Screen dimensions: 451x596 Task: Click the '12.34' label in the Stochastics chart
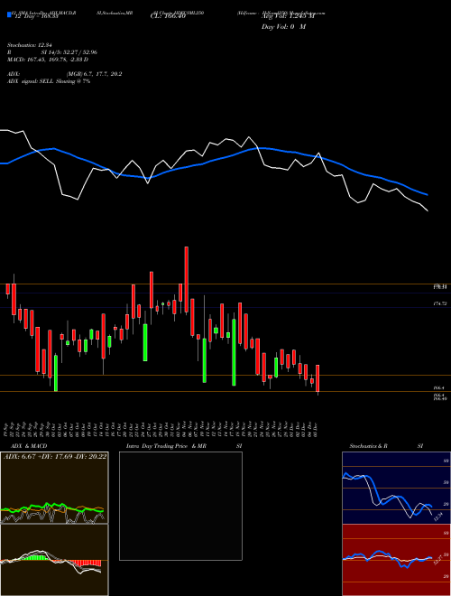point(438,517)
